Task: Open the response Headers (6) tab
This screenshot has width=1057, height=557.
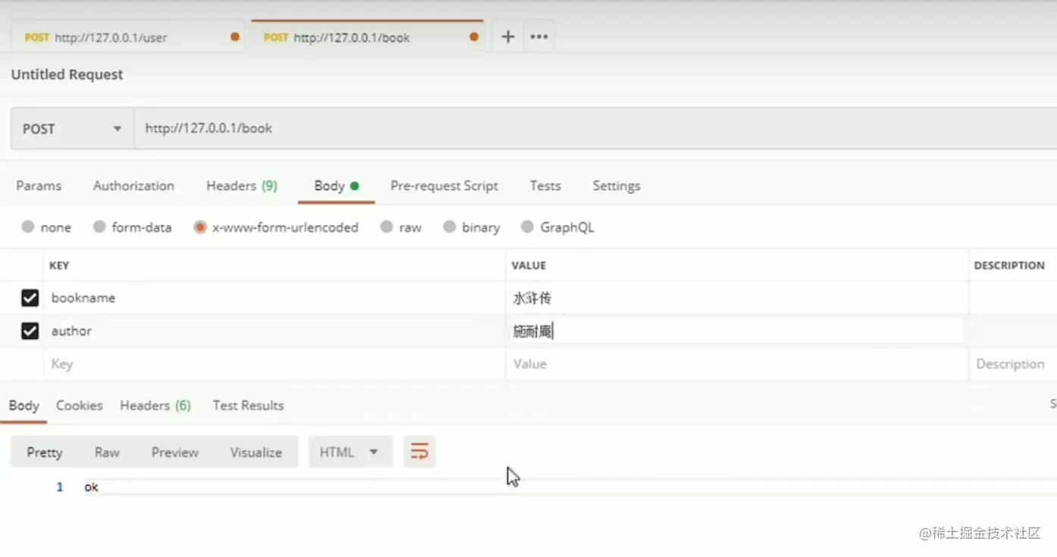Action: click(155, 405)
